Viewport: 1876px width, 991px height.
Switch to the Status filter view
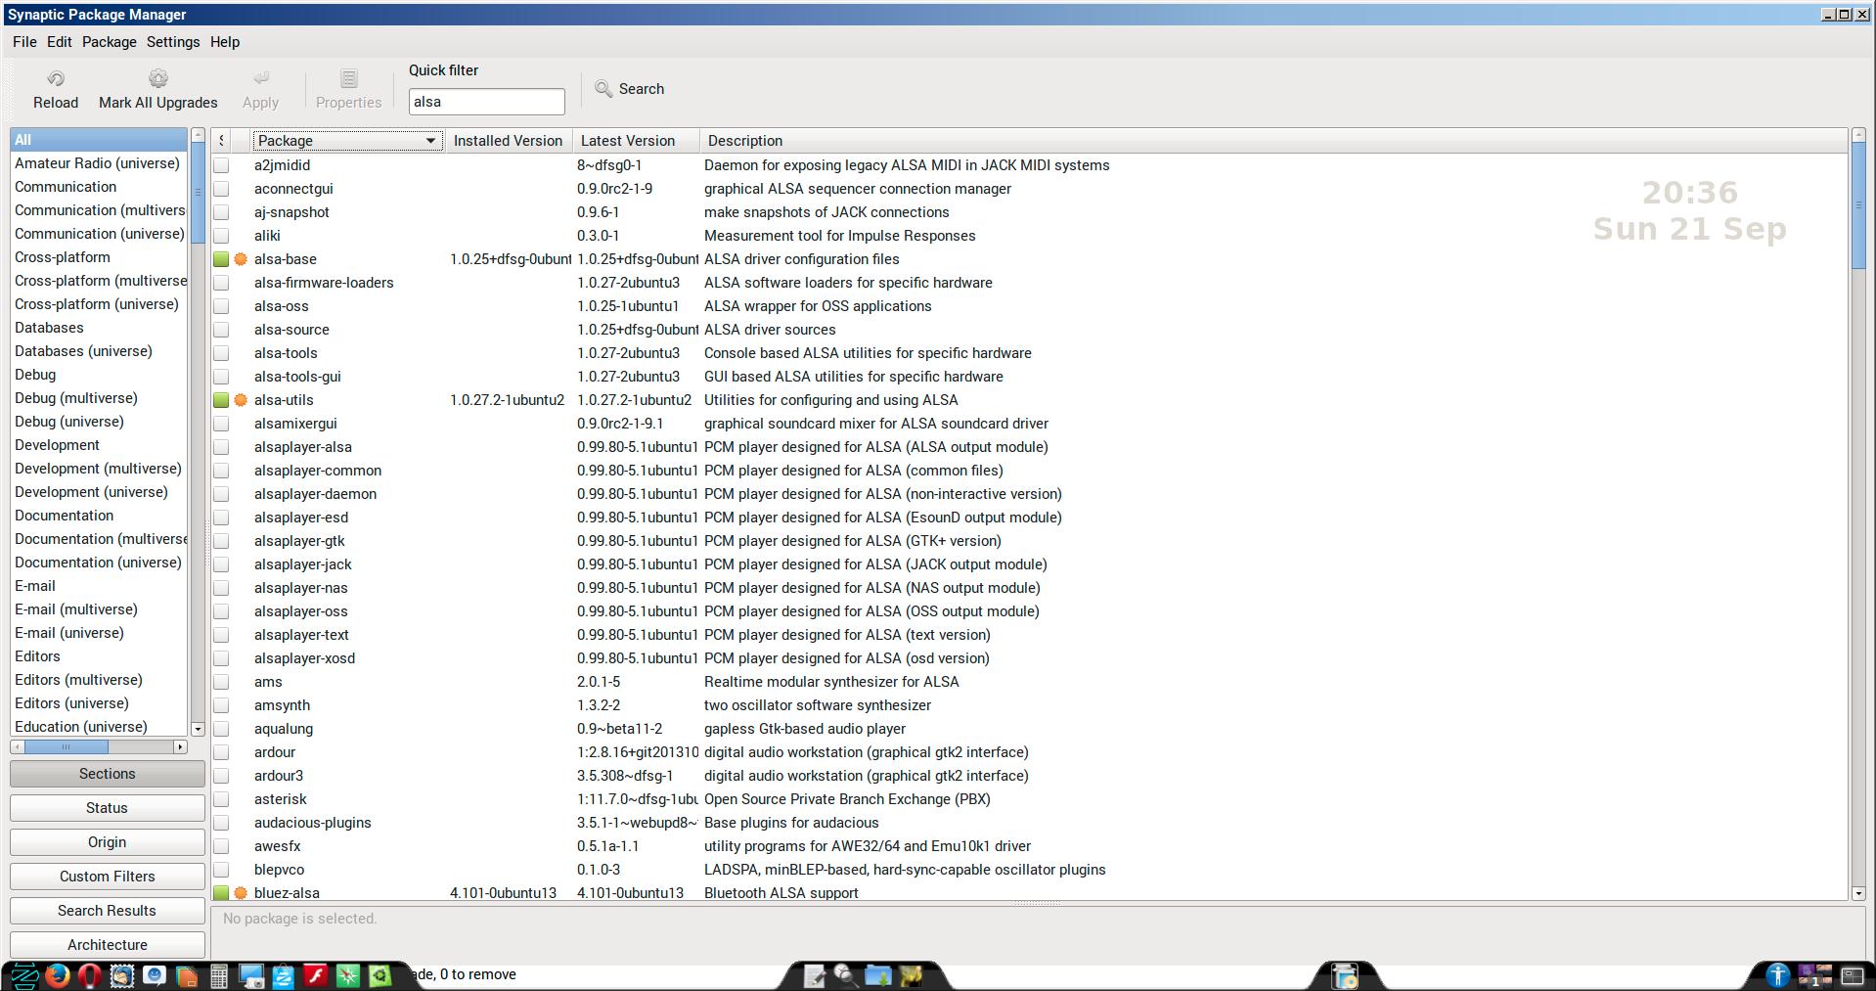click(107, 808)
